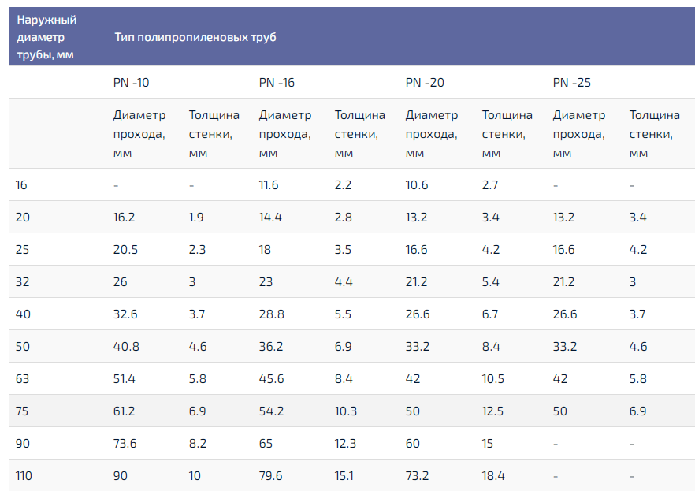Select the PN -16 column group label
This screenshot has height=495, width=695.
point(277,82)
